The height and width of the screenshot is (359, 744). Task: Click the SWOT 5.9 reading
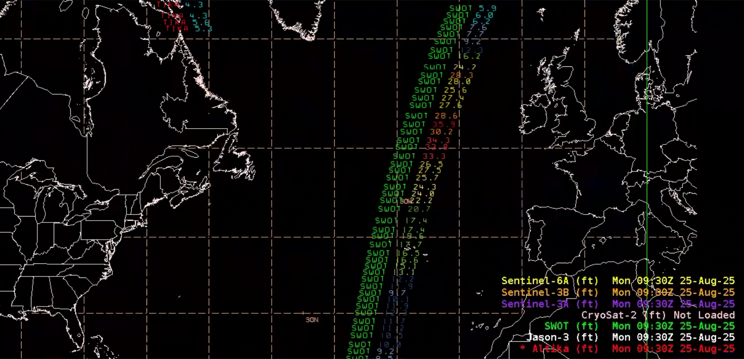(x=472, y=8)
